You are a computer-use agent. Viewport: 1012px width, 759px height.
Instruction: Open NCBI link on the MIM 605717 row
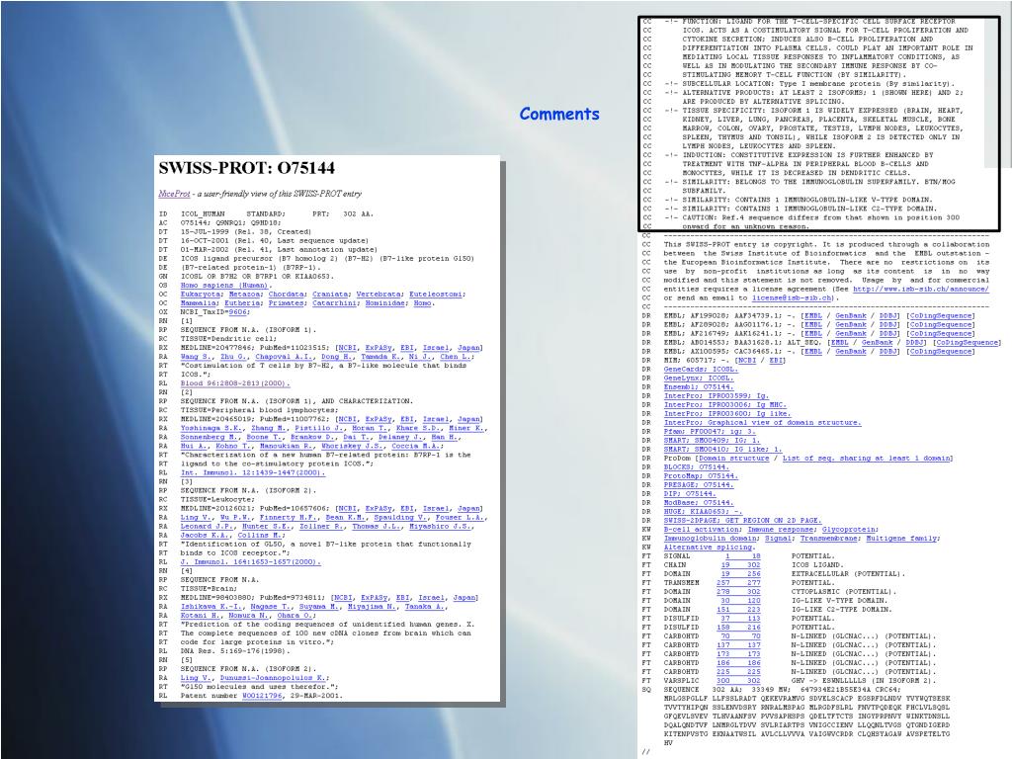click(746, 361)
